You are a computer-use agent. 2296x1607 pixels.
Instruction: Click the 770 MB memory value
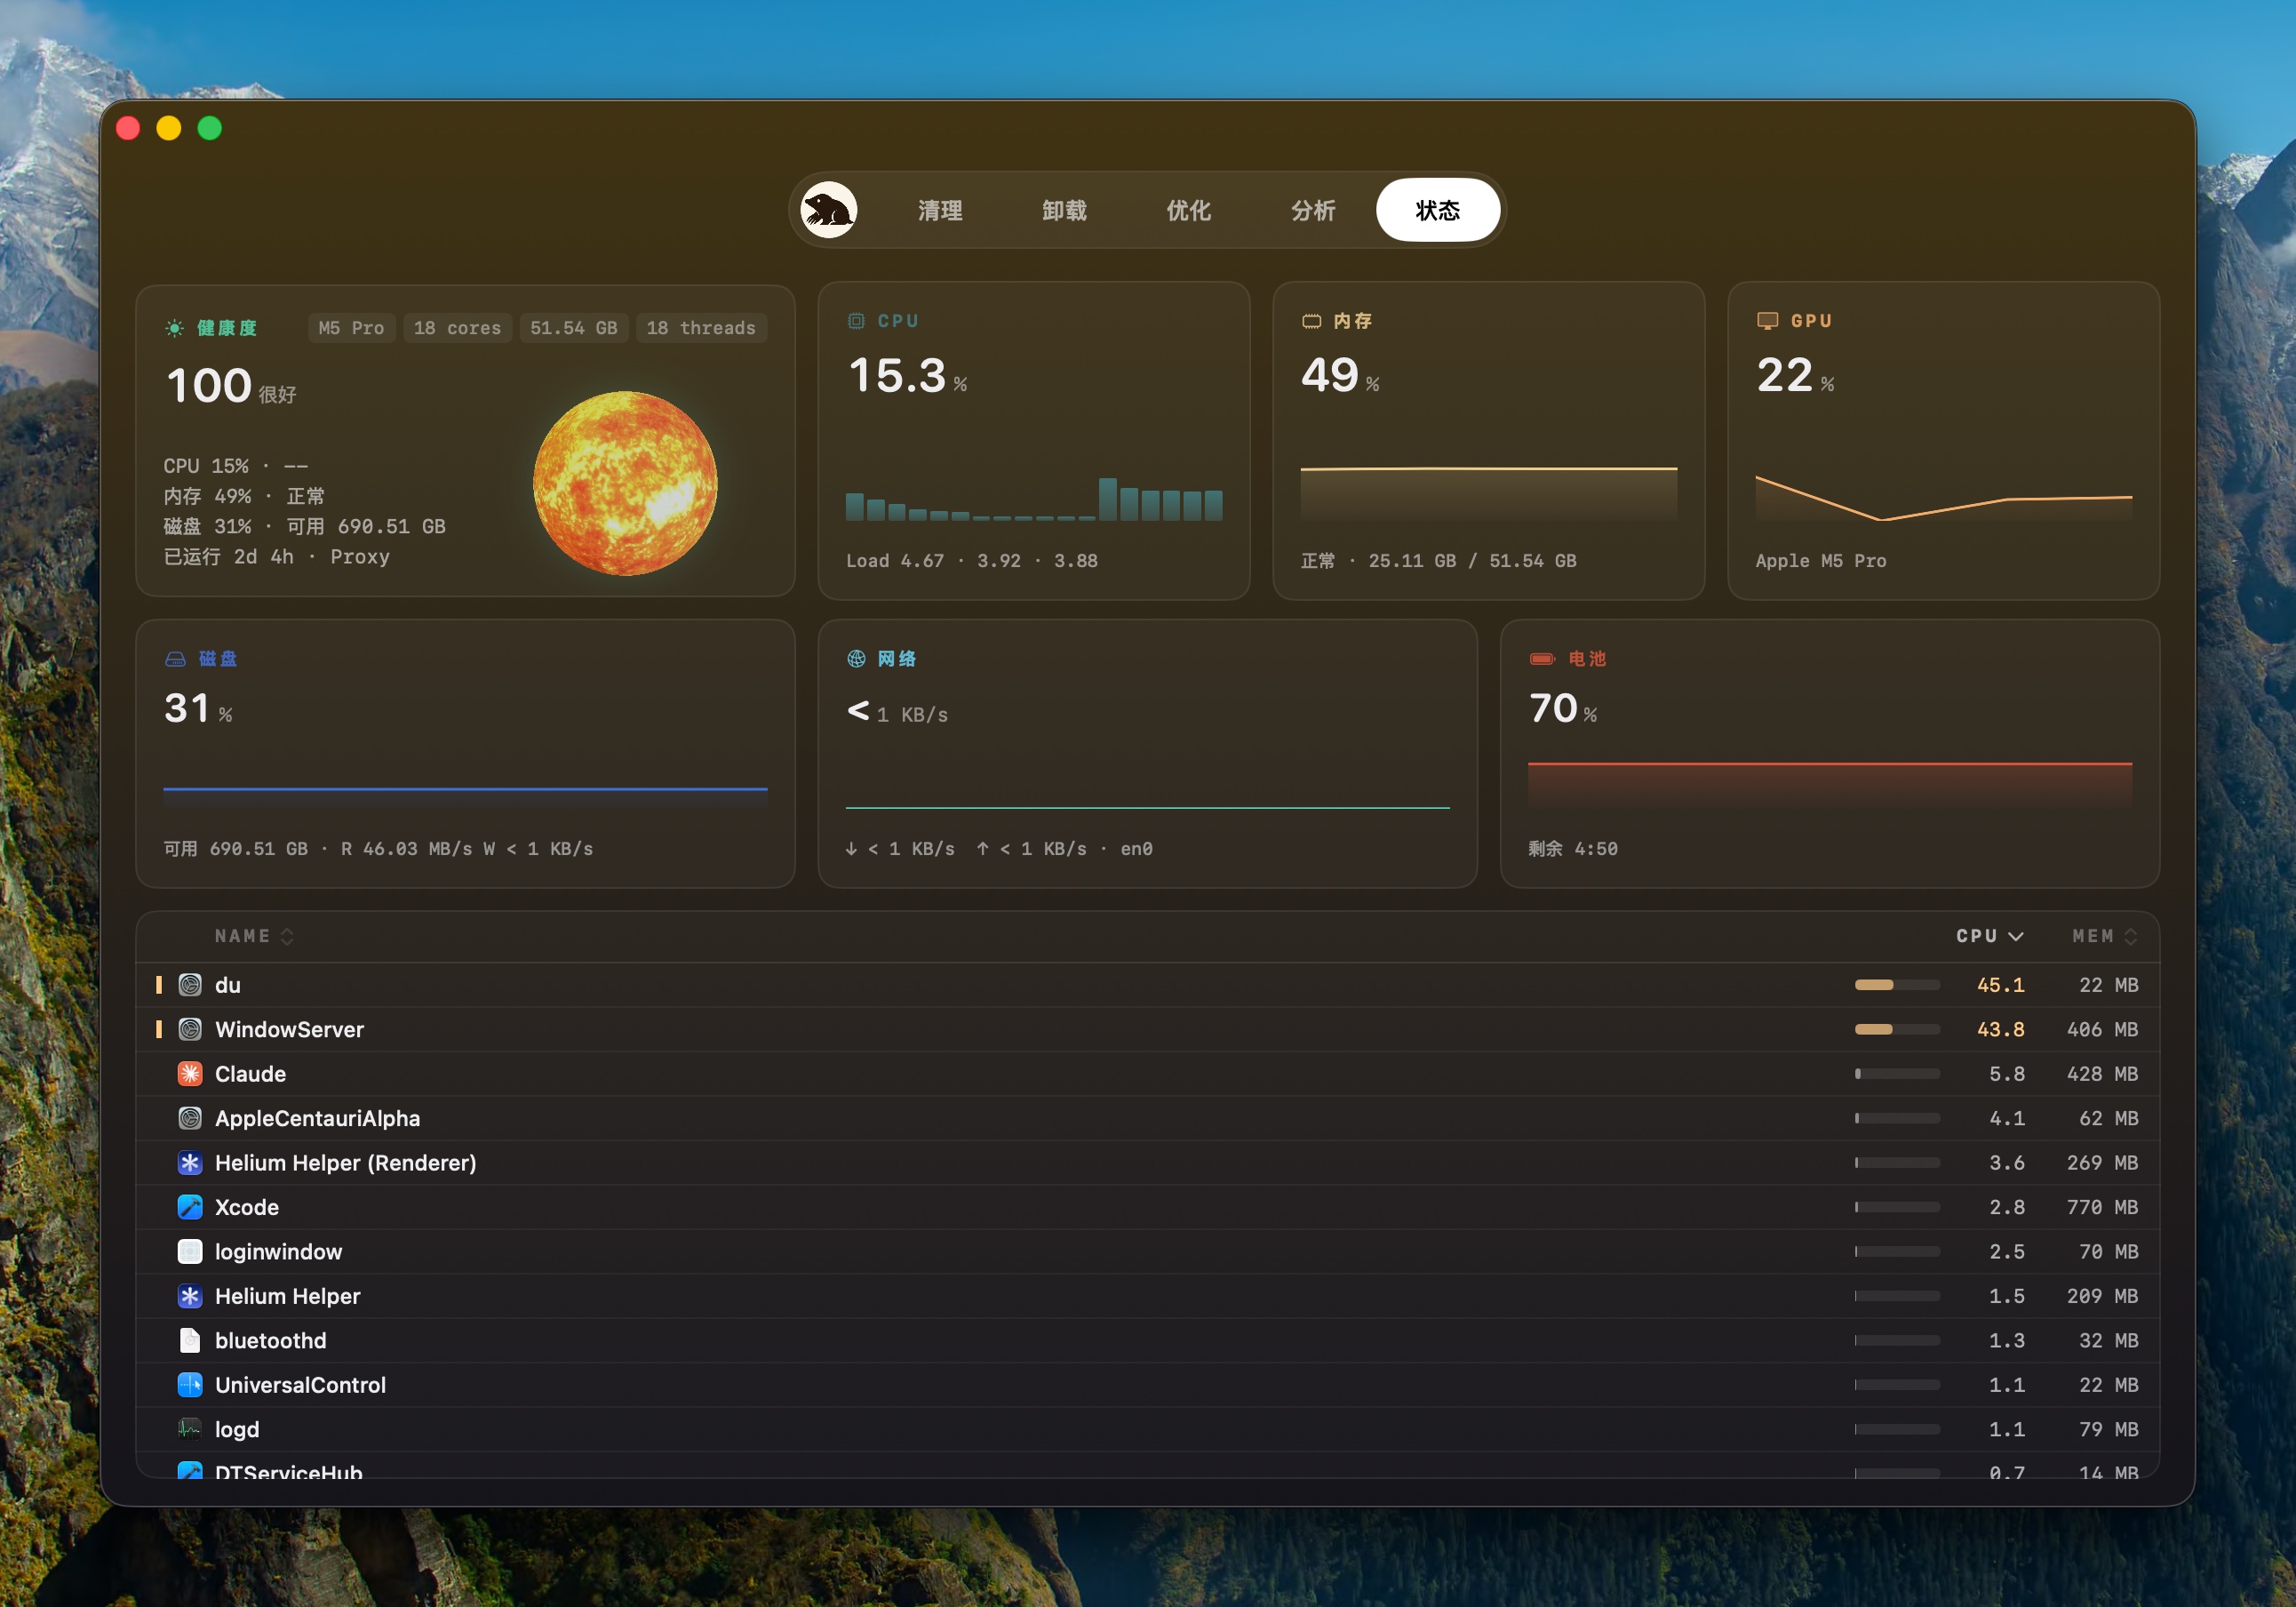pyautogui.click(x=2103, y=1207)
